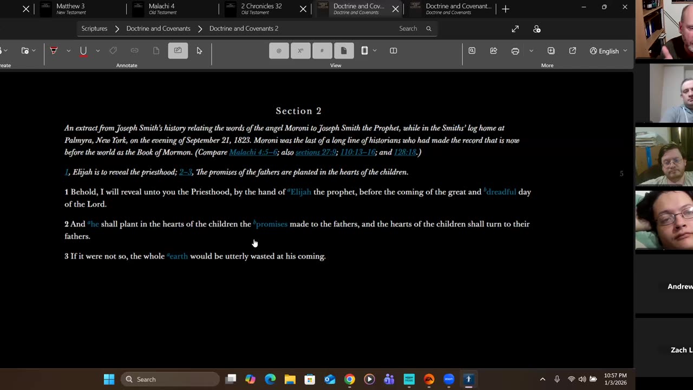The width and height of the screenshot is (693, 390).
Task: Open Microsoft Edge from taskbar
Action: click(270, 379)
